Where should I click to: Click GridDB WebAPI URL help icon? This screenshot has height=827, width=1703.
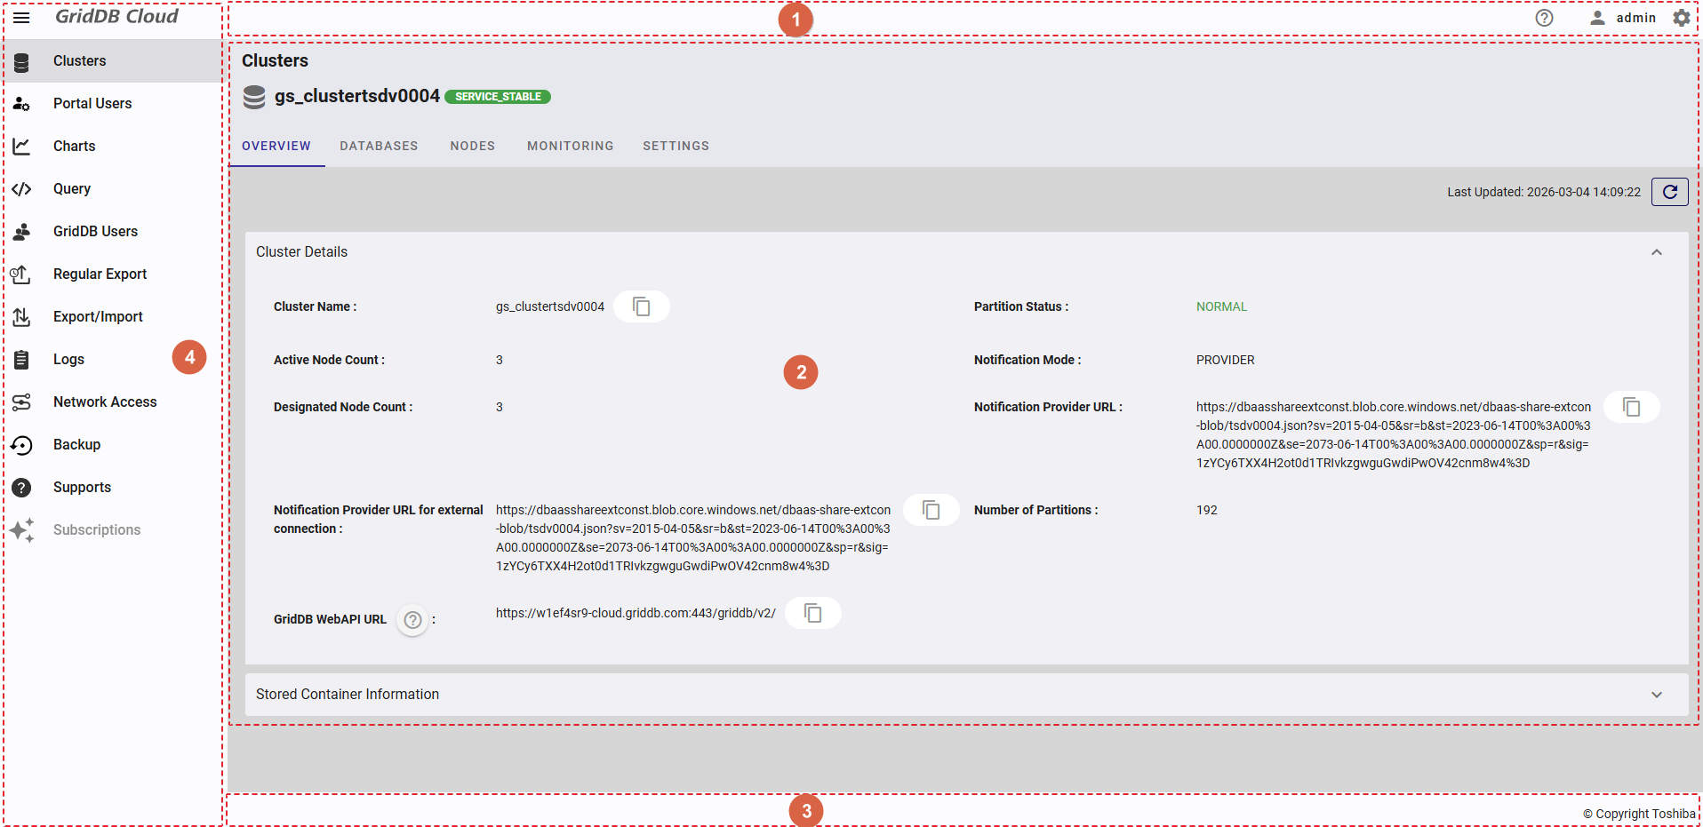(x=412, y=620)
